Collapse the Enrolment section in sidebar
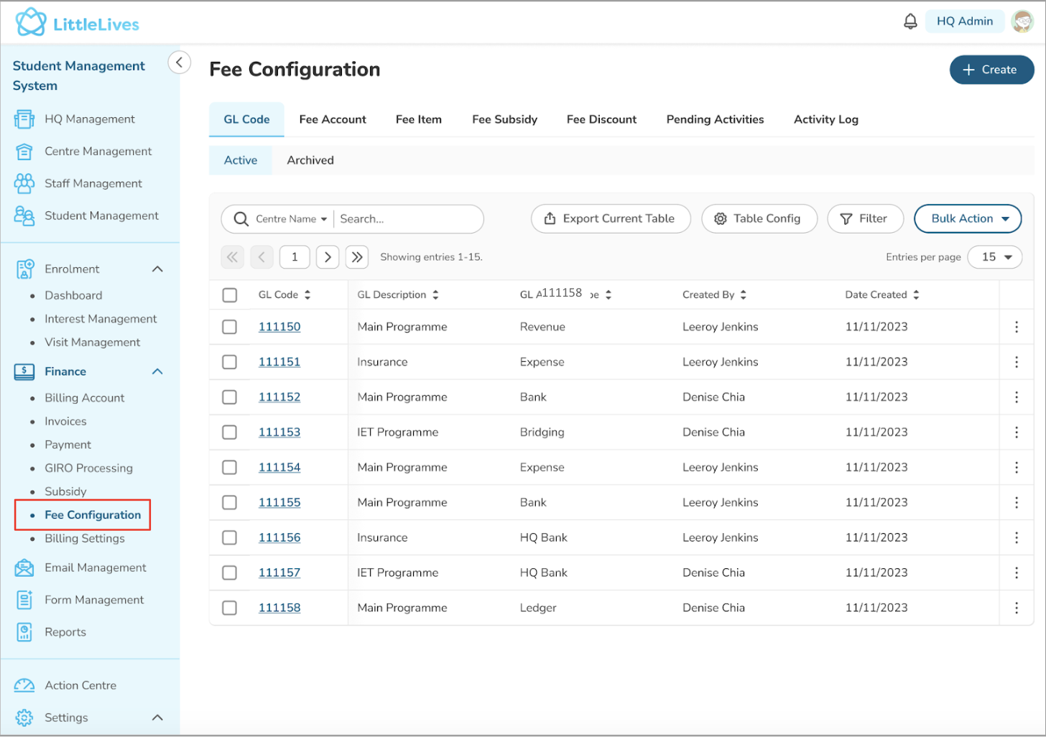 click(x=157, y=269)
